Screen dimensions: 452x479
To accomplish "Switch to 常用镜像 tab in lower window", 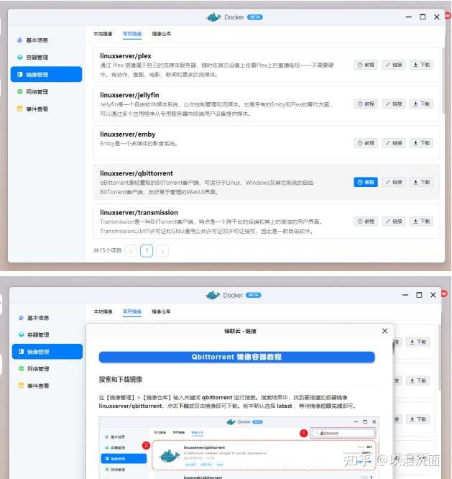I will [132, 311].
